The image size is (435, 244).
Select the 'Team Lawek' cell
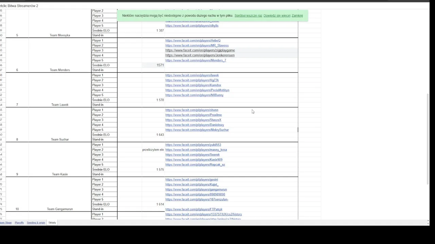point(60,105)
